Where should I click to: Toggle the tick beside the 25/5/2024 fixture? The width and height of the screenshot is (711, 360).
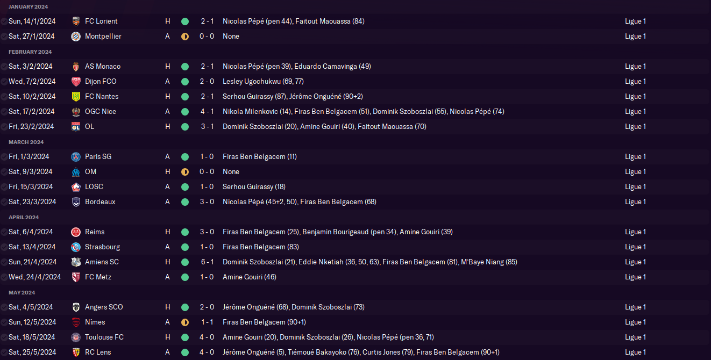4,352
